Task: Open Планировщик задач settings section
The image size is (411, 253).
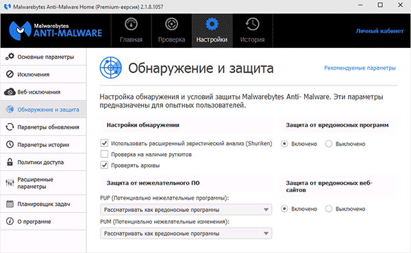Action: pyautogui.click(x=43, y=204)
